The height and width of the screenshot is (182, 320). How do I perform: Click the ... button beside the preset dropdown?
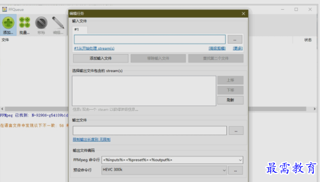coord(235,171)
